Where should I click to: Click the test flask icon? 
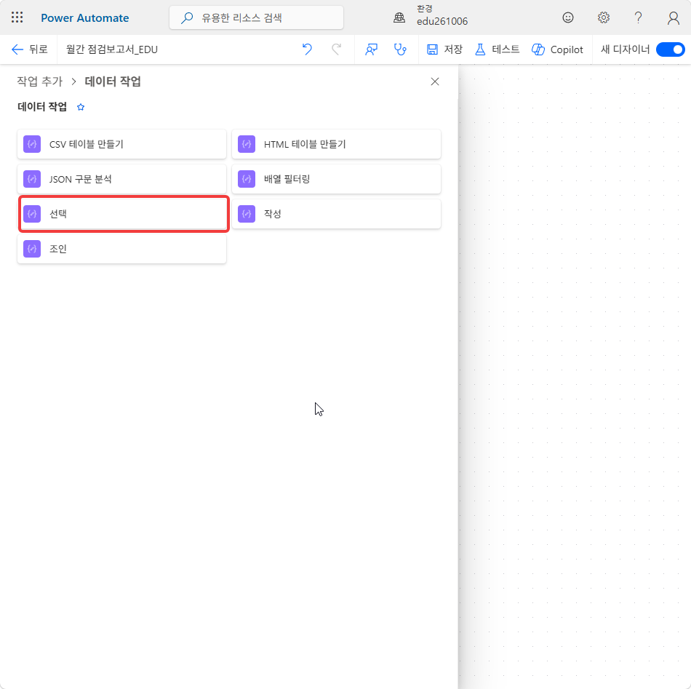pos(480,49)
